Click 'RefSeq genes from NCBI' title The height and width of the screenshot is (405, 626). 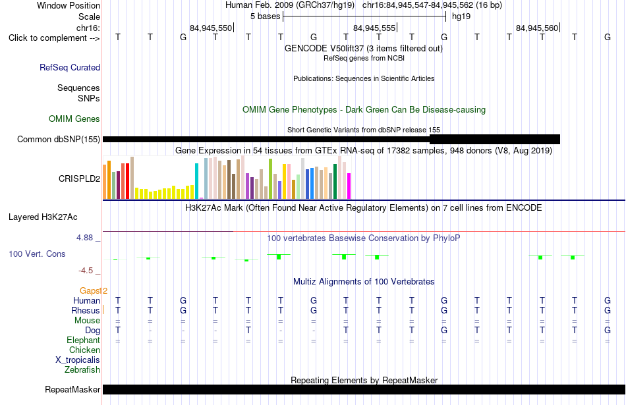364,58
